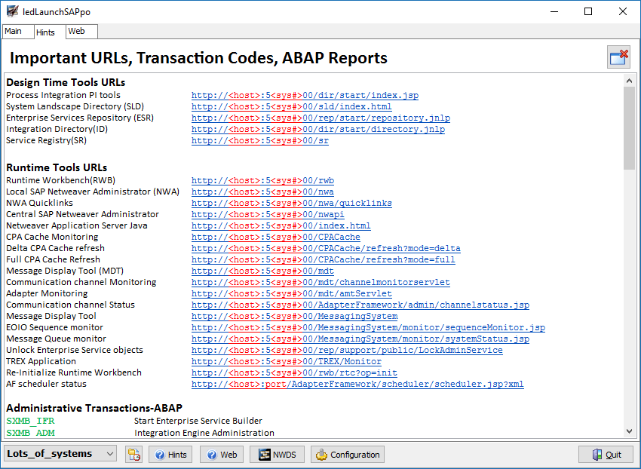Screen dimensions: 641x469
Task: Click the 'EOIO Sequence monitor' label
Action: coord(54,327)
